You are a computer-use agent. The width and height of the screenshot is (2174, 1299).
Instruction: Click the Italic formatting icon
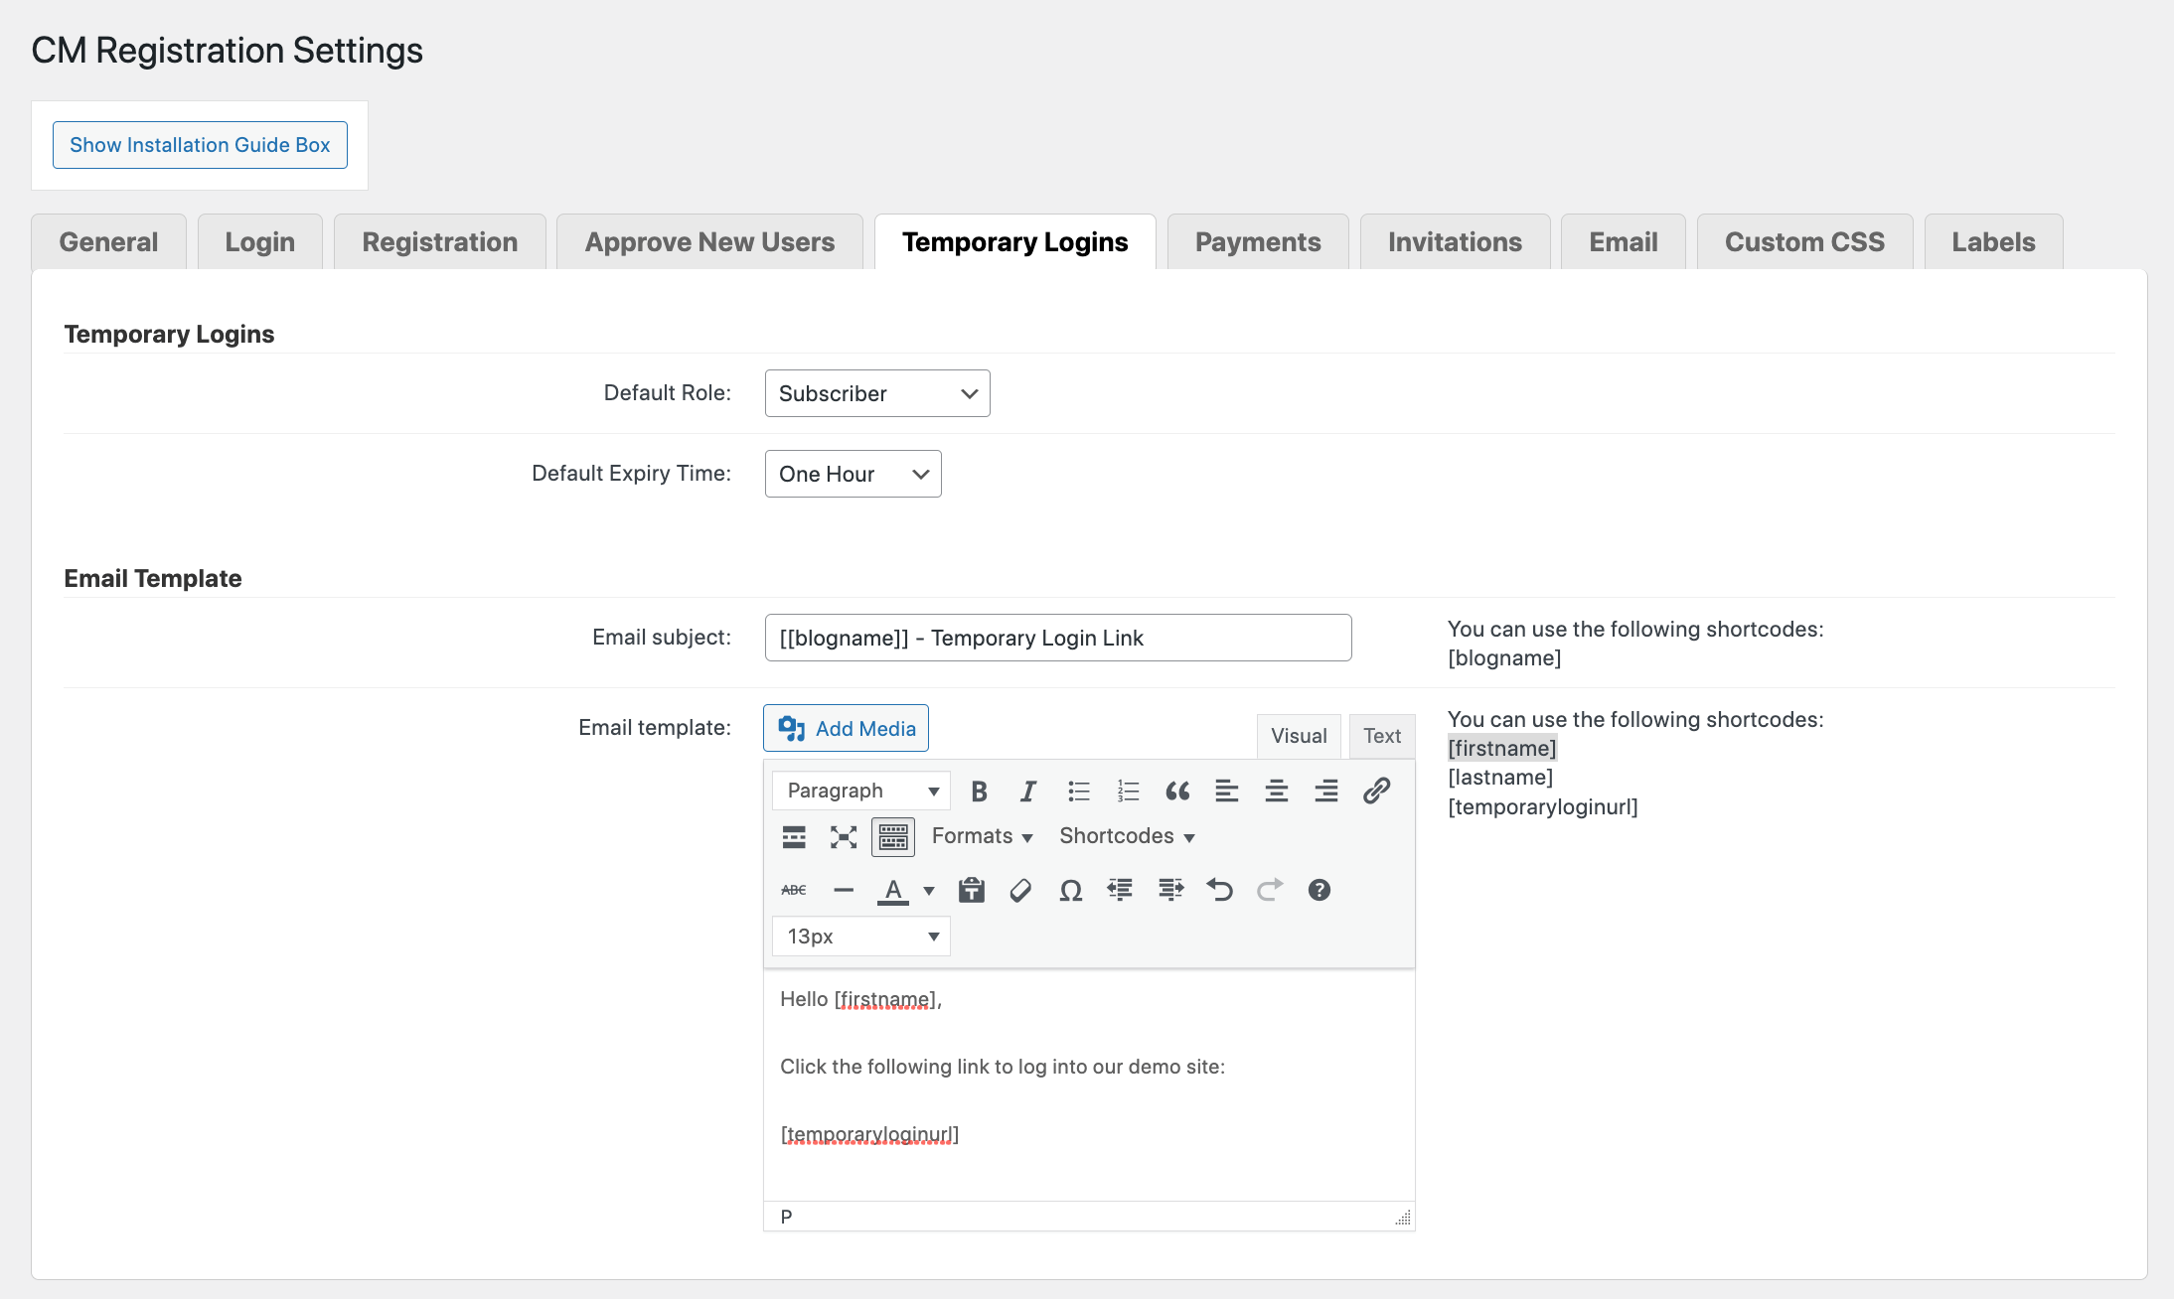[x=1027, y=791]
